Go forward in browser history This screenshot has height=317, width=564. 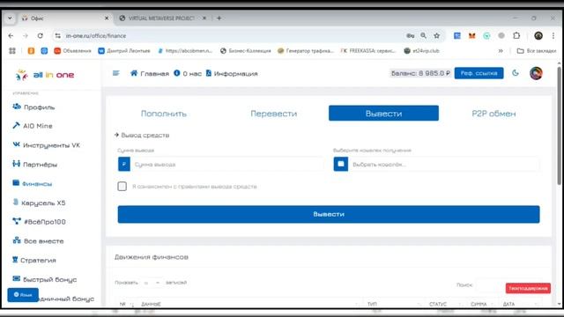(x=26, y=35)
